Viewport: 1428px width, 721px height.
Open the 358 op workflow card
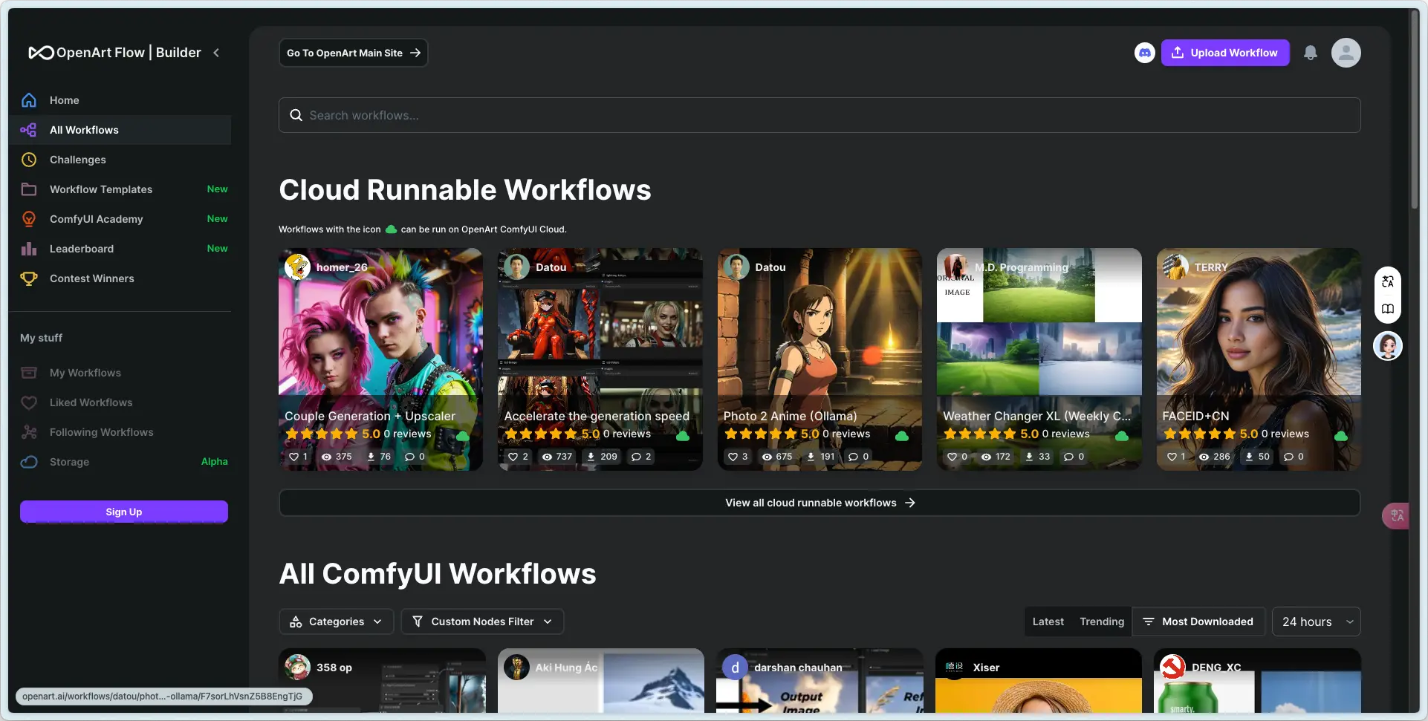point(382,681)
